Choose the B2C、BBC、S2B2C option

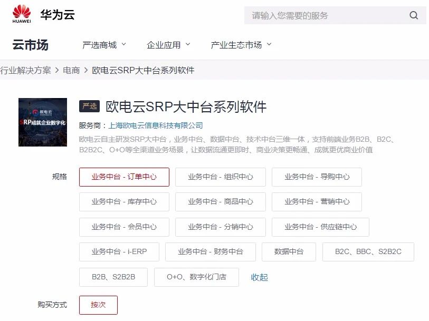point(368,252)
